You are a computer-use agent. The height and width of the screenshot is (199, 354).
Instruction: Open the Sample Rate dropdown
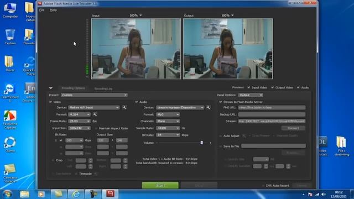[x=168, y=128]
